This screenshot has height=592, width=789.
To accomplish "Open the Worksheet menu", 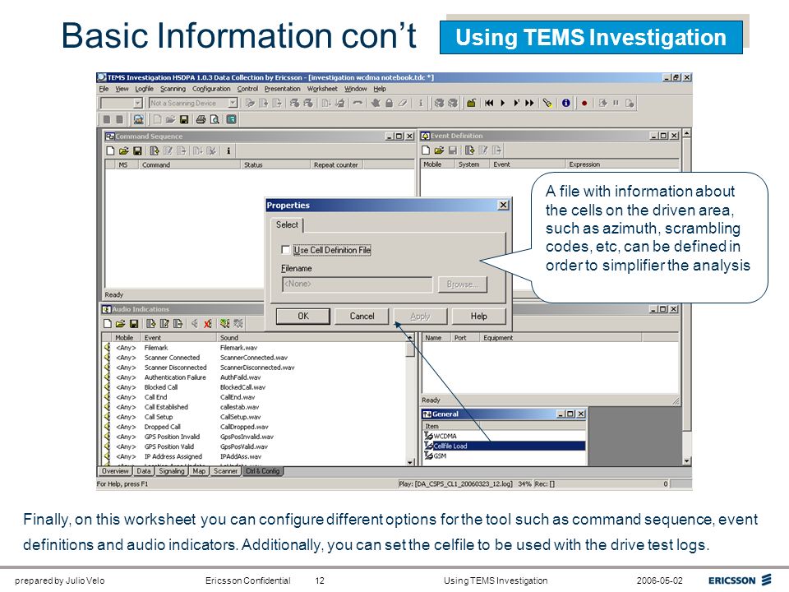I will [x=322, y=89].
